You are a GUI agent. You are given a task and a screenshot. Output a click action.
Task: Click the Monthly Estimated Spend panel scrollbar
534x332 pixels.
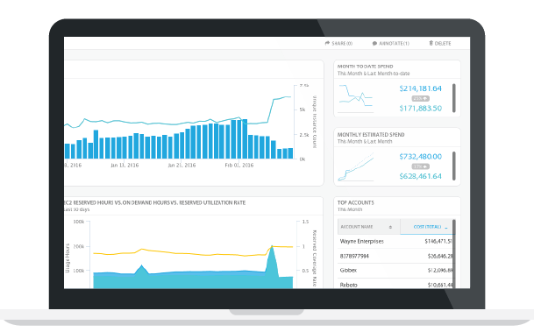pos(454,166)
